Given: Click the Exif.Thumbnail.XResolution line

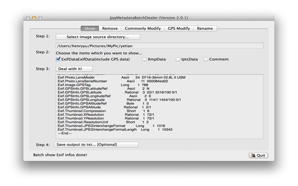Looking at the screenshot, I should [x=106, y=115].
